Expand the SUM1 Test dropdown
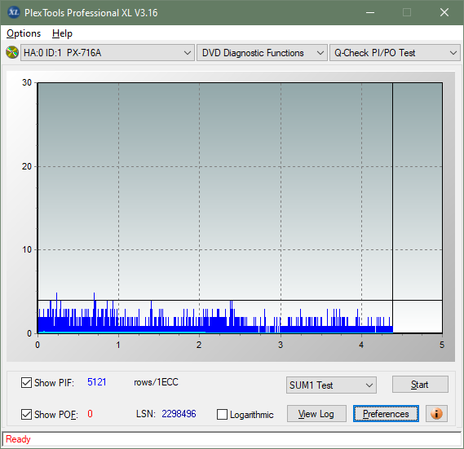Image resolution: width=464 pixels, height=449 pixels. point(331,385)
